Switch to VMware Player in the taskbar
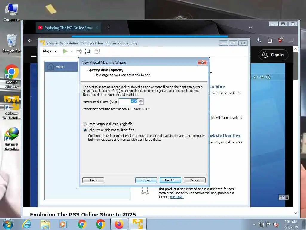This screenshot has height=230, width=306. point(137,224)
